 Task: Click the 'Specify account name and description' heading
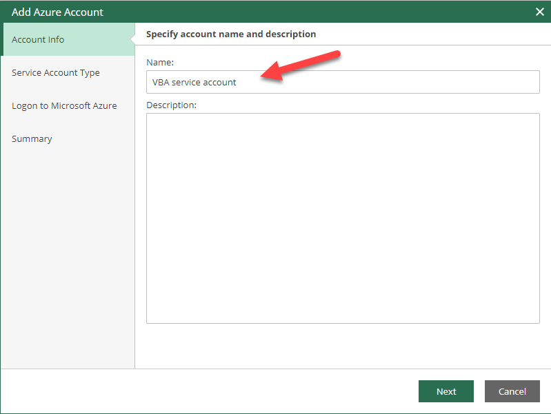pyautogui.click(x=231, y=34)
